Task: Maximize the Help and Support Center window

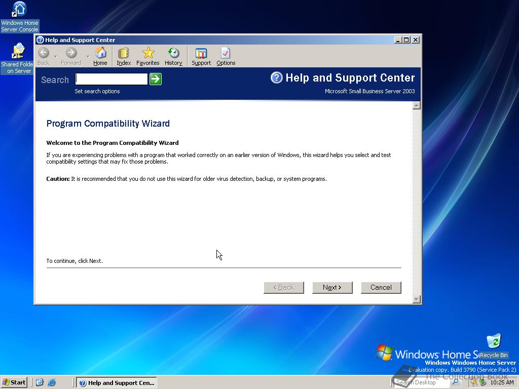Action: (x=406, y=40)
